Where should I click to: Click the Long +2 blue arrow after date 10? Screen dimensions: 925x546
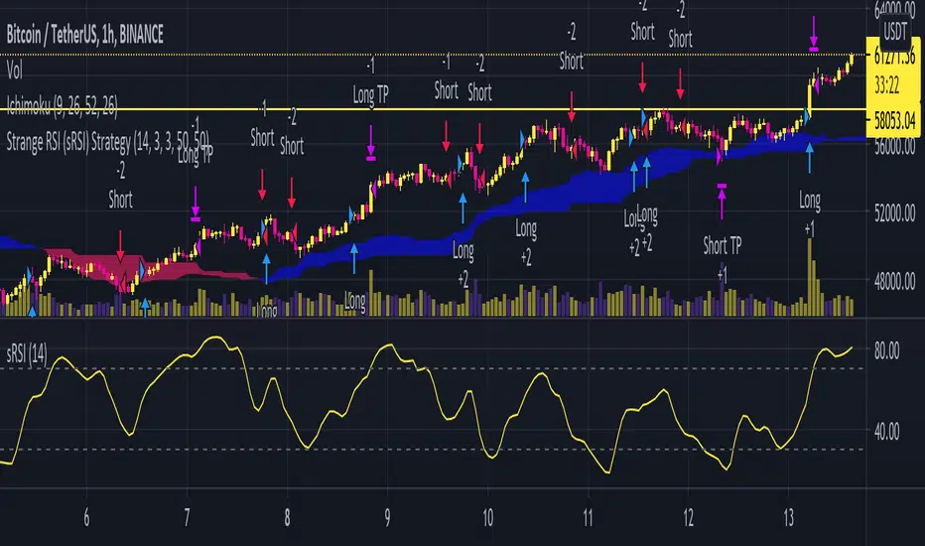click(x=525, y=188)
